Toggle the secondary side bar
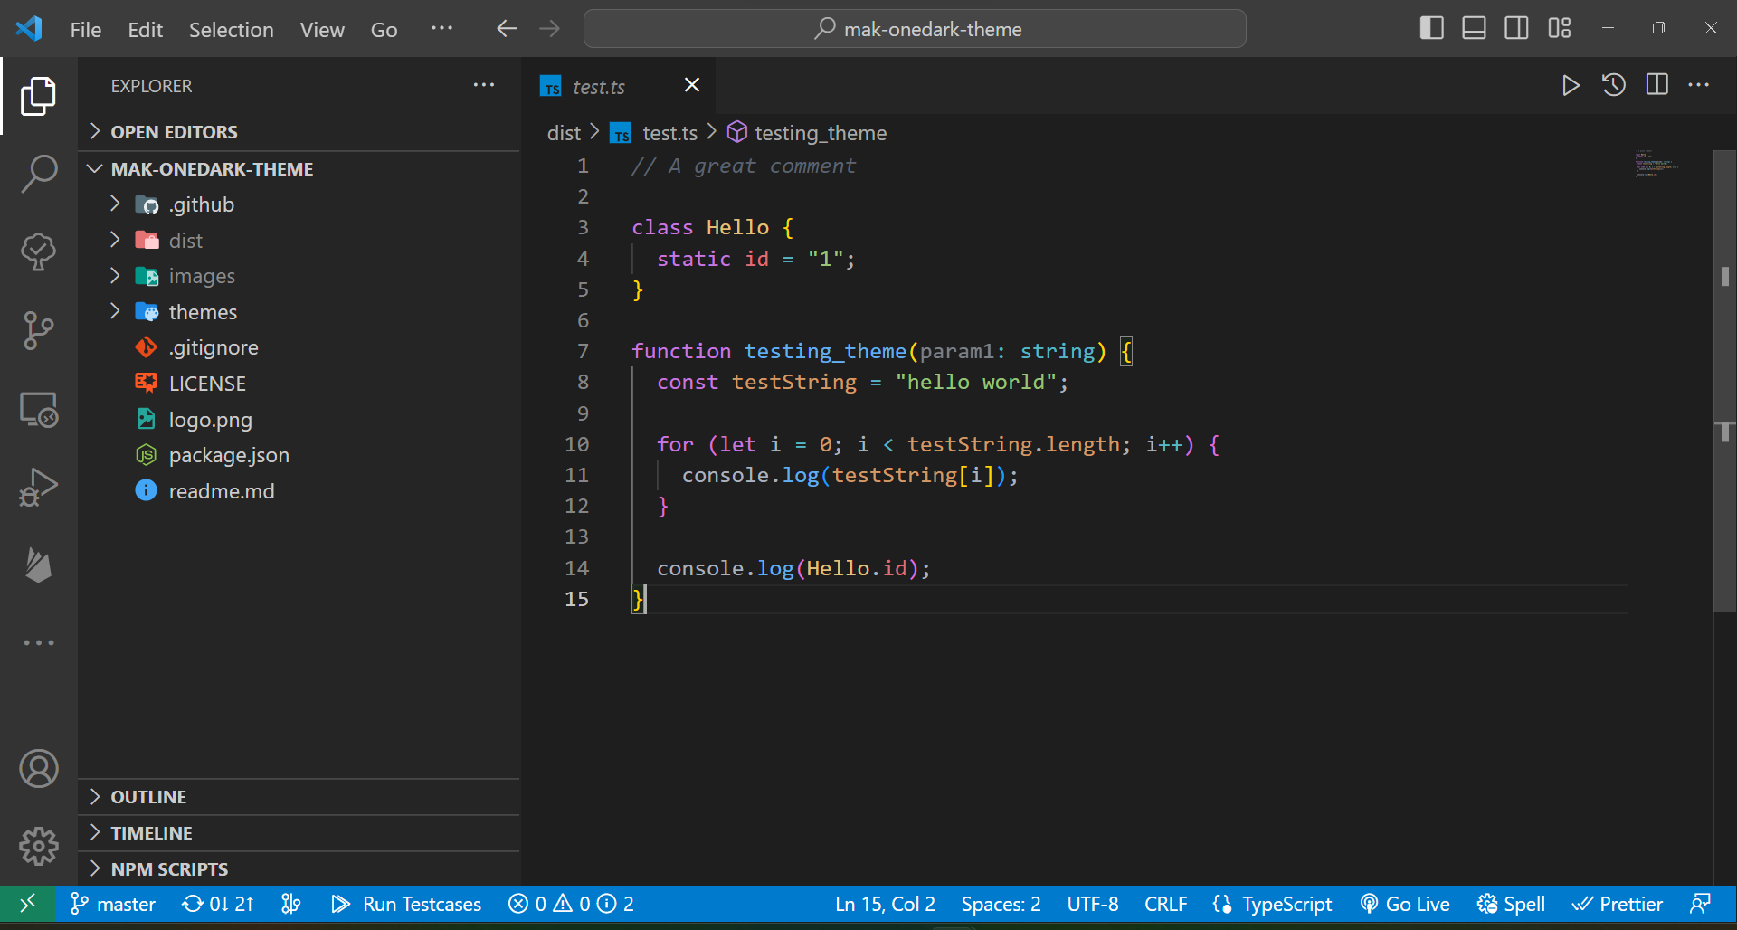 coord(1516,29)
